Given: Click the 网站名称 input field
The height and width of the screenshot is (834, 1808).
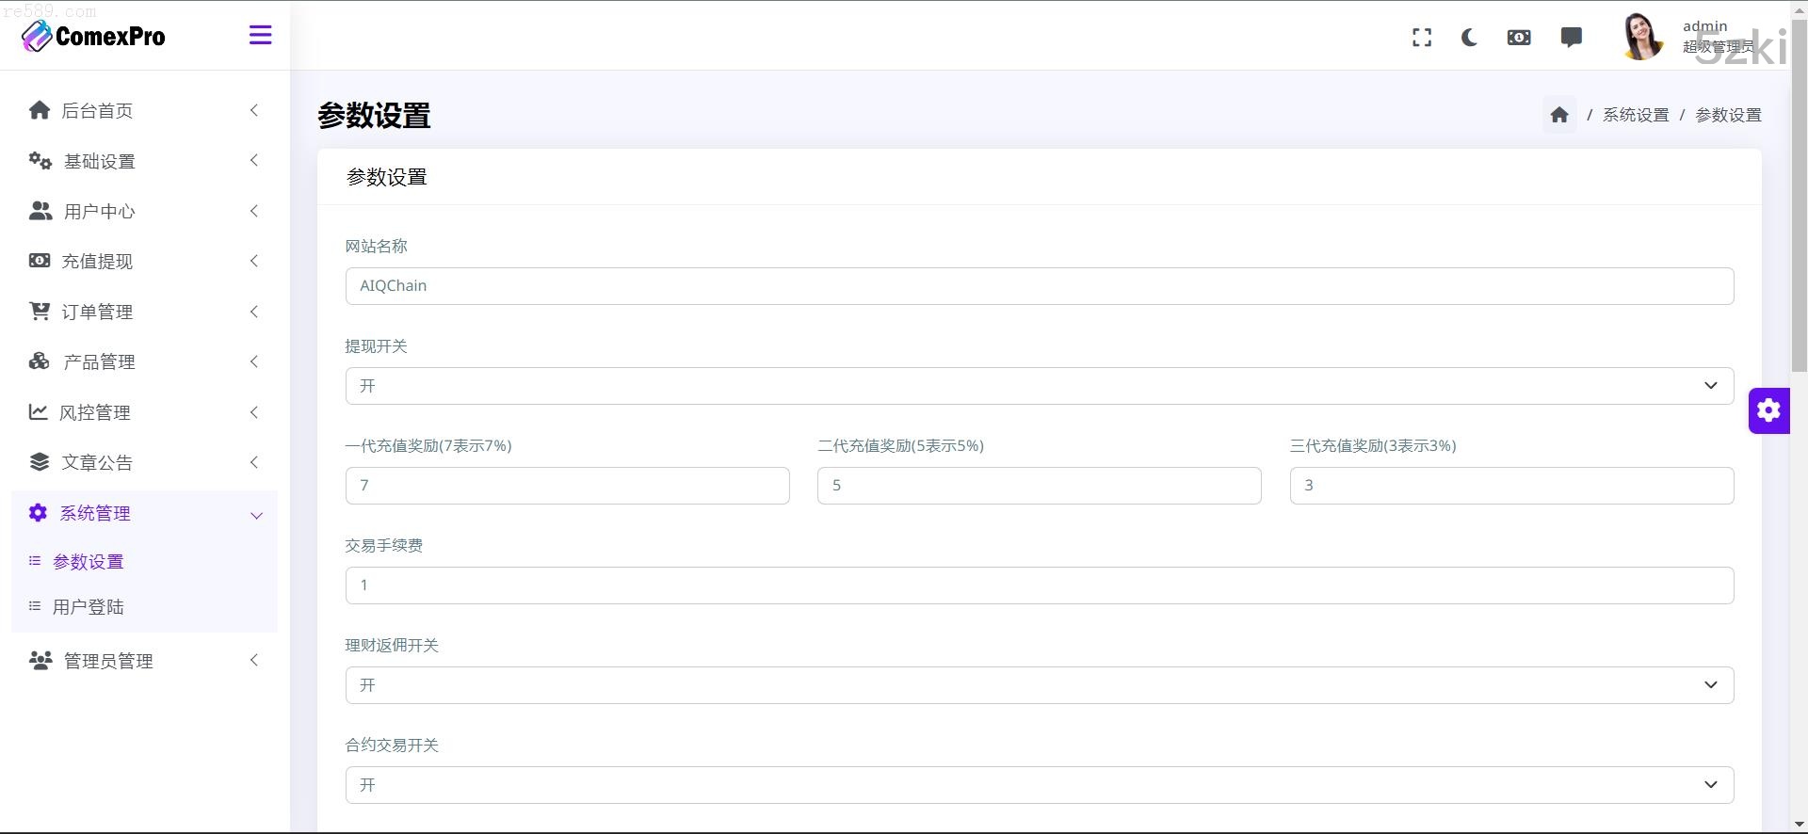Looking at the screenshot, I should pos(1039,286).
